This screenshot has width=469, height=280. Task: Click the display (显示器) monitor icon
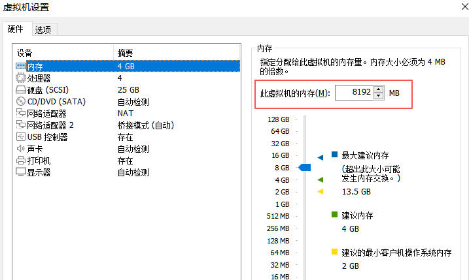(20, 172)
